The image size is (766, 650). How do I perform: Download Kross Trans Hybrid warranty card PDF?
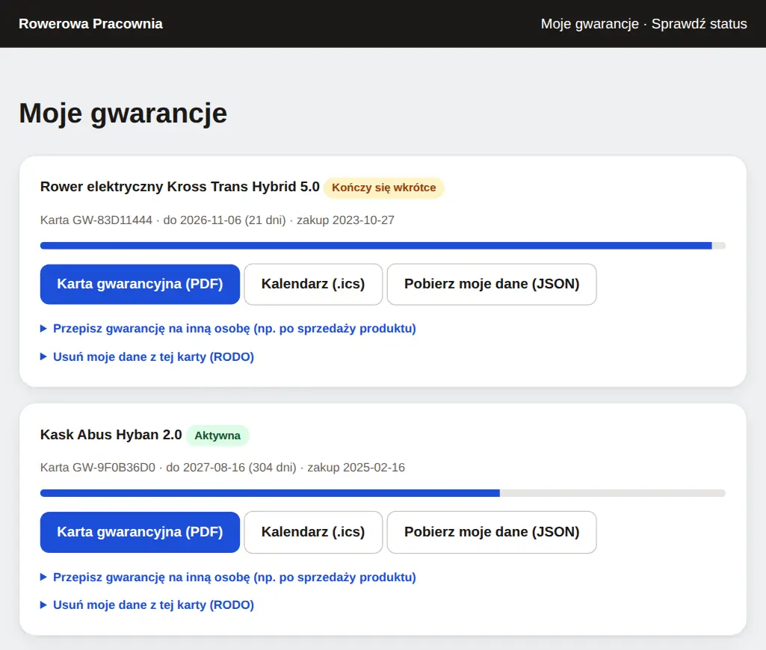(x=140, y=284)
